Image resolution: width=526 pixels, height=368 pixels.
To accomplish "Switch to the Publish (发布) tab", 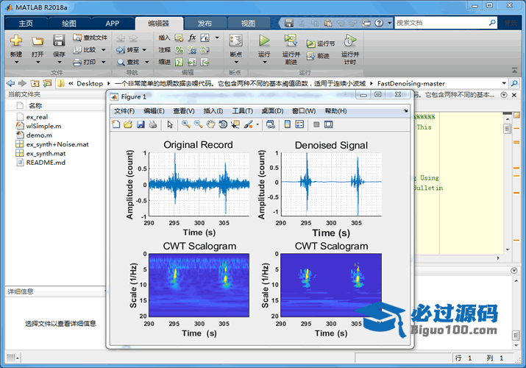I will (x=205, y=23).
